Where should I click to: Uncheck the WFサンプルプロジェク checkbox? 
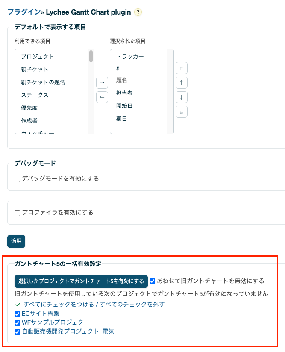tap(18, 323)
